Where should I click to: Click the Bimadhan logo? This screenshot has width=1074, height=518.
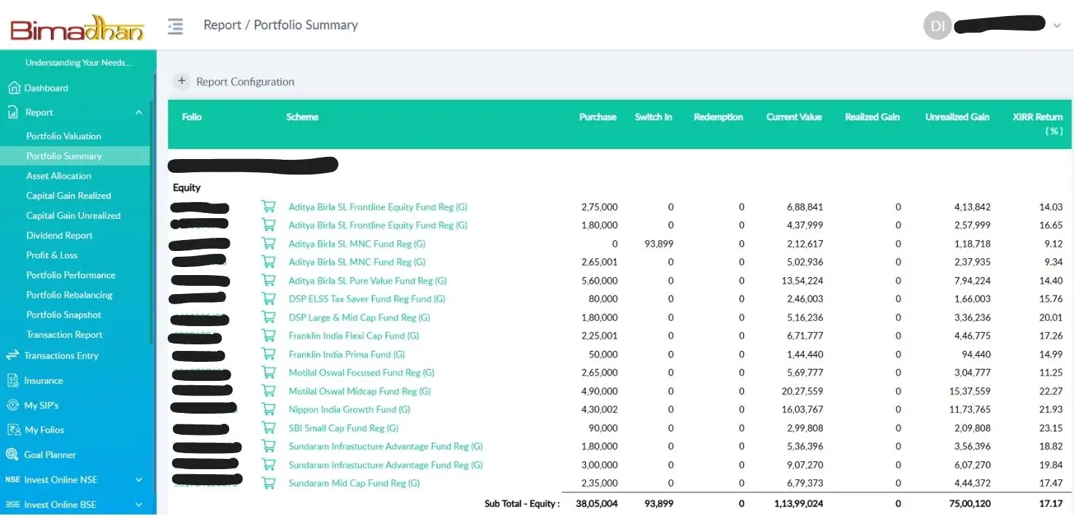pos(77,29)
